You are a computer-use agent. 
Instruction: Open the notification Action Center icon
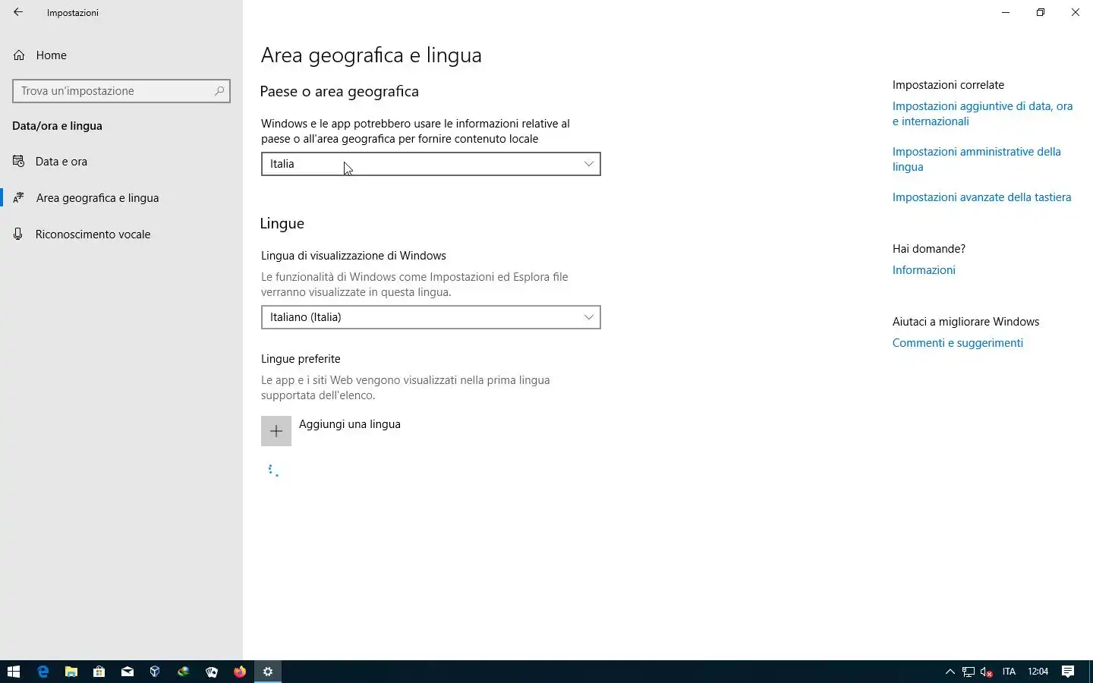[1068, 672]
